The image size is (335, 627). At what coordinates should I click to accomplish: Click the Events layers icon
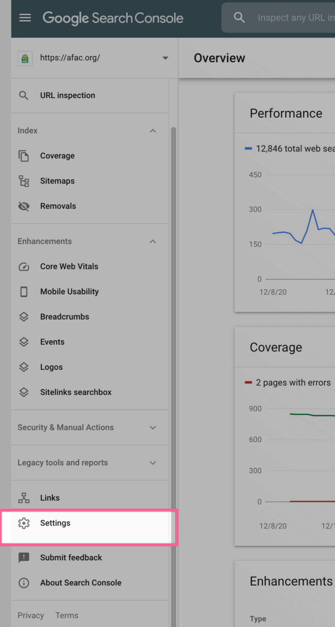point(24,342)
